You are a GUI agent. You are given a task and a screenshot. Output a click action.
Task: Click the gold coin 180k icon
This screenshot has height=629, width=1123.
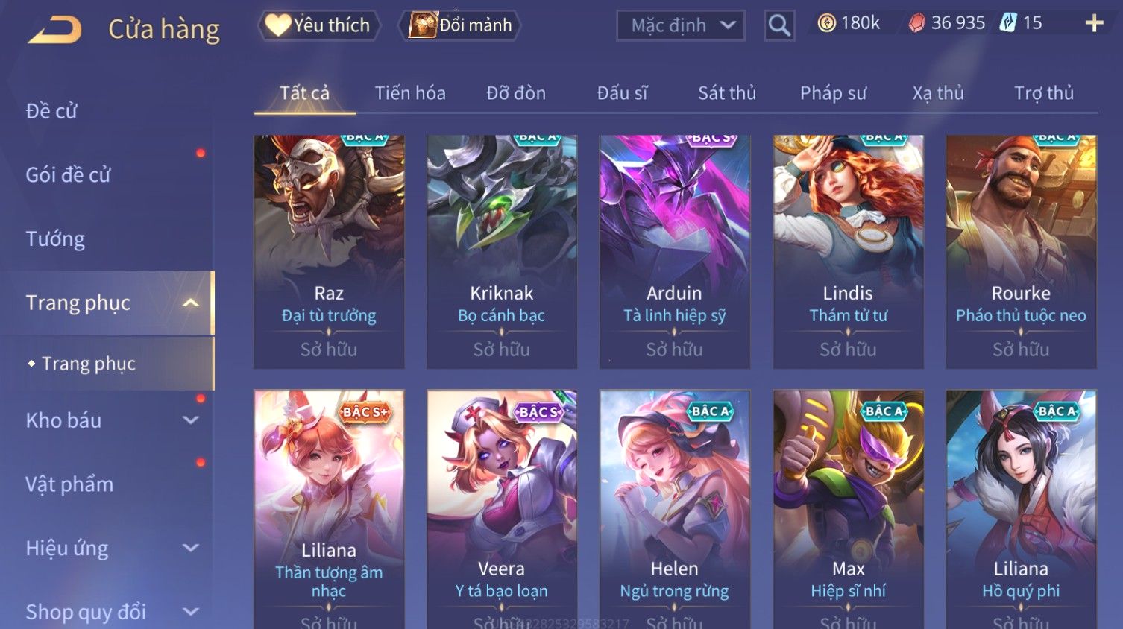coord(826,24)
